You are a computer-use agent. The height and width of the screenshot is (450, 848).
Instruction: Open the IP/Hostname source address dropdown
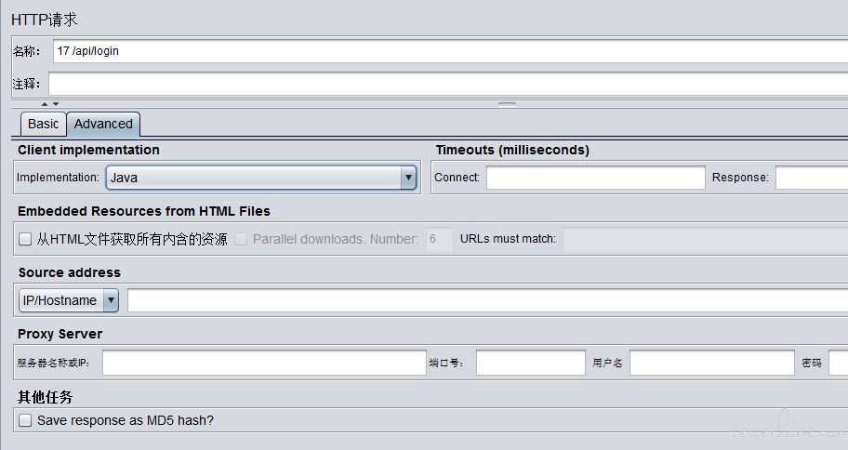click(x=111, y=300)
